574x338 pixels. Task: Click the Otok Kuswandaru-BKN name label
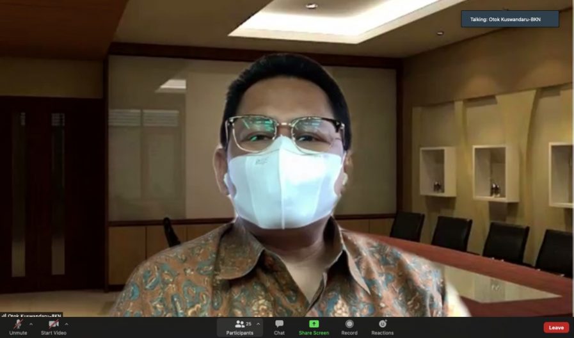(33, 315)
